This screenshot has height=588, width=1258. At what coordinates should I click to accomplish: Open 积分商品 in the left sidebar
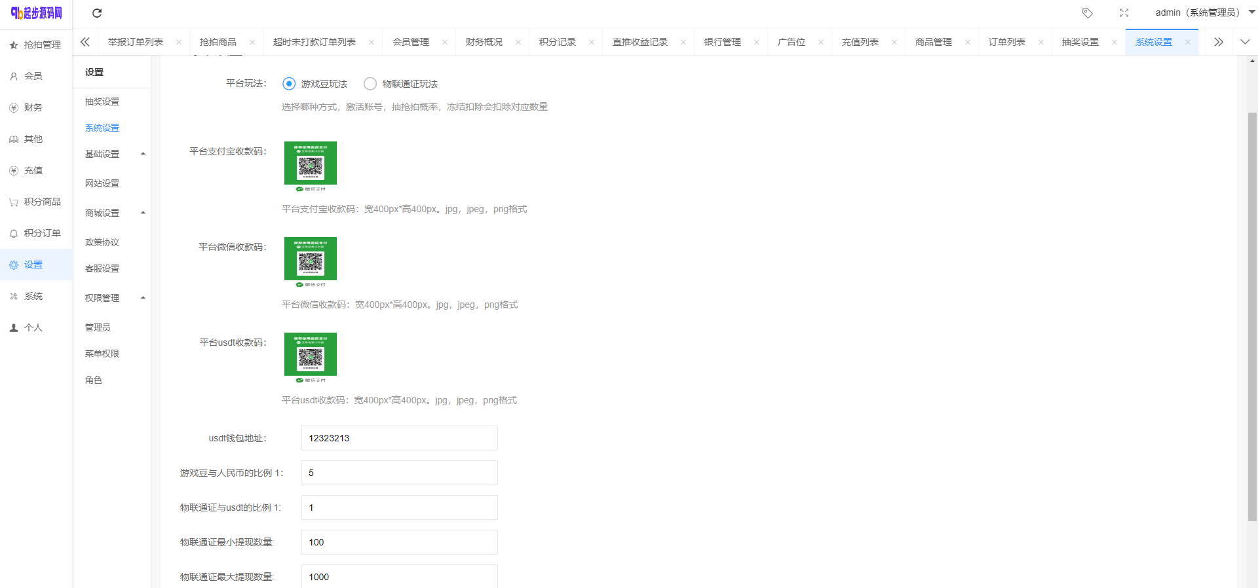pyautogui.click(x=36, y=202)
